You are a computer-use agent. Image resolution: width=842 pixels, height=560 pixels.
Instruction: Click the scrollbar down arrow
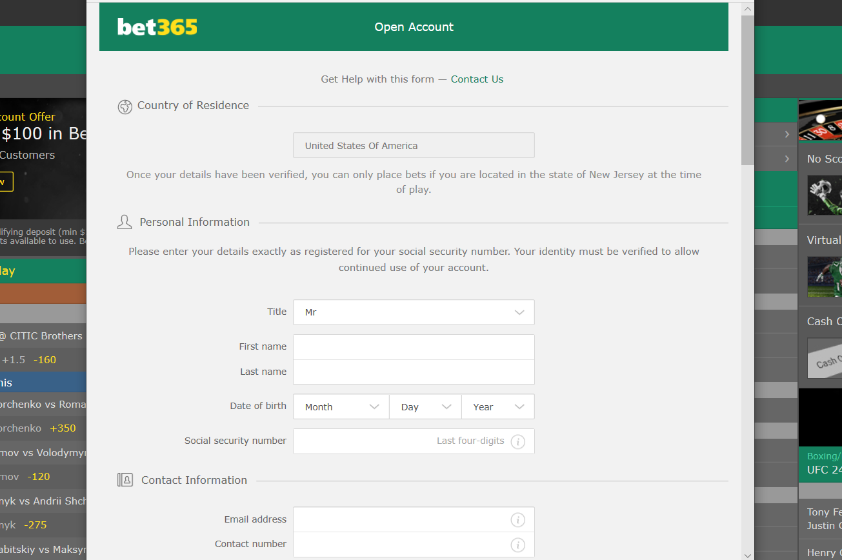[747, 554]
